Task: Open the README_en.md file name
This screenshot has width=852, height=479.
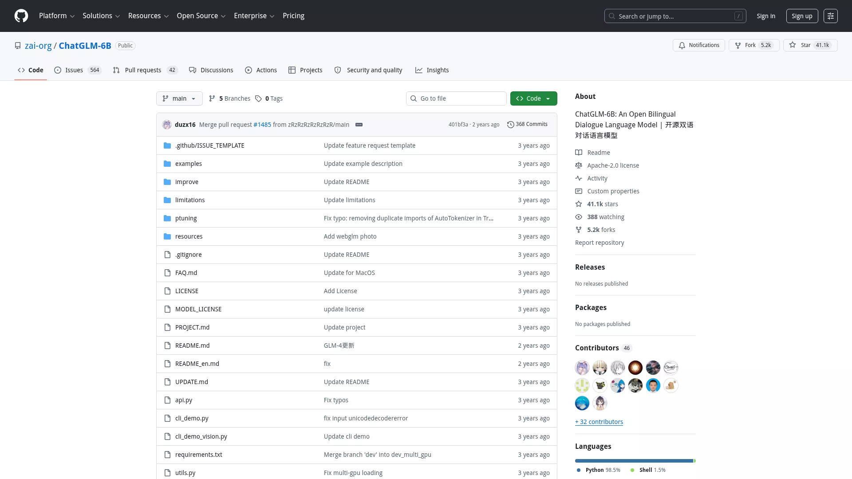Action: pos(197,364)
